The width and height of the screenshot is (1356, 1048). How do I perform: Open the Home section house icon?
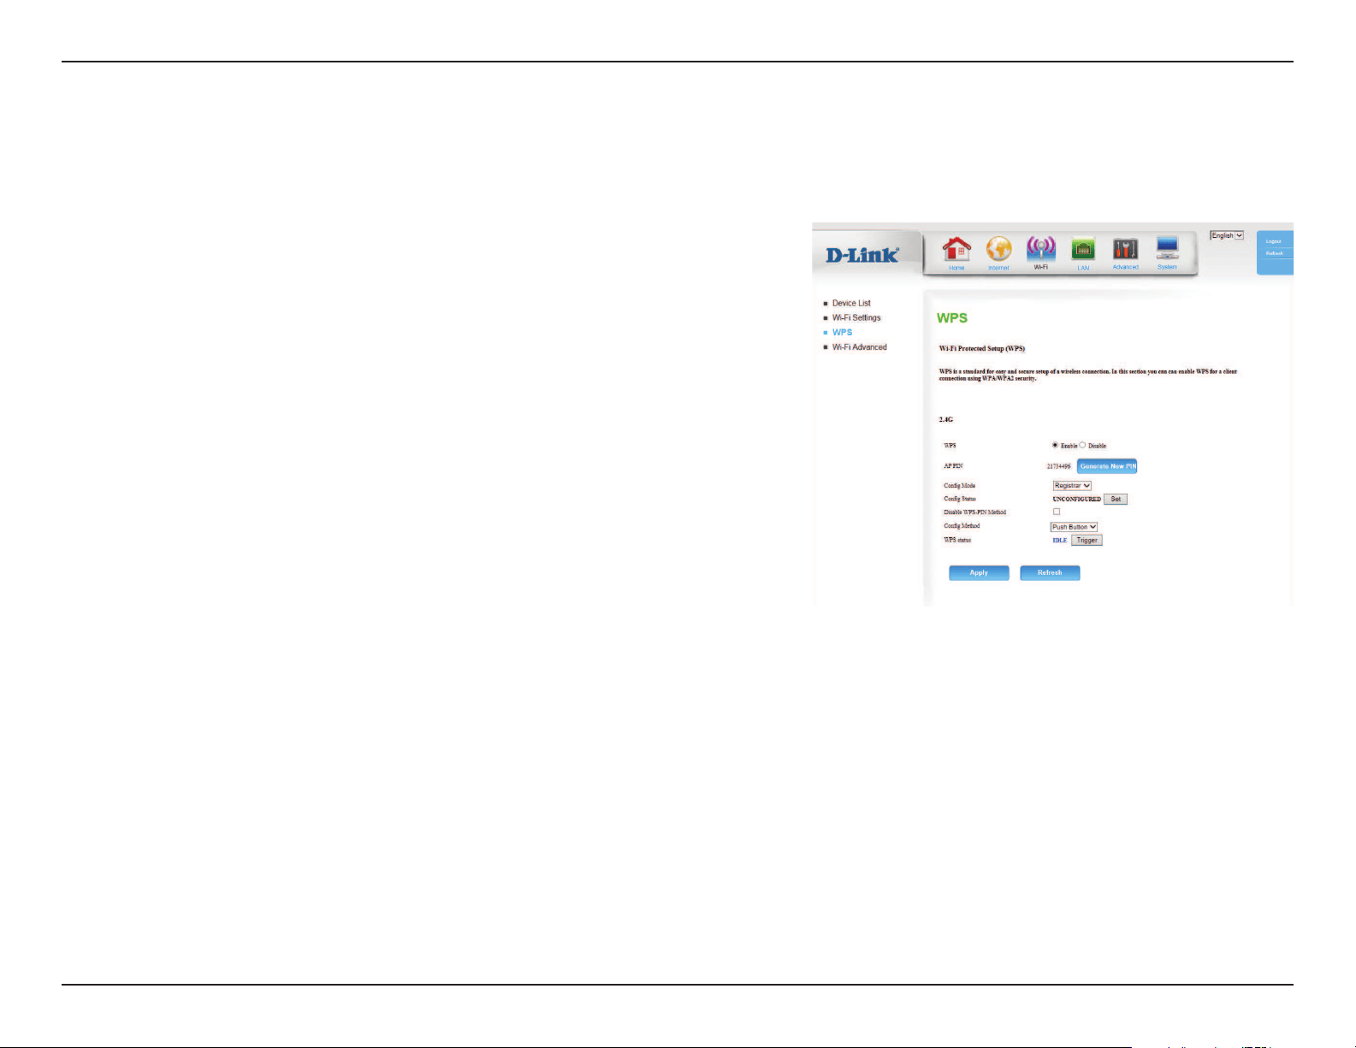[x=956, y=251]
